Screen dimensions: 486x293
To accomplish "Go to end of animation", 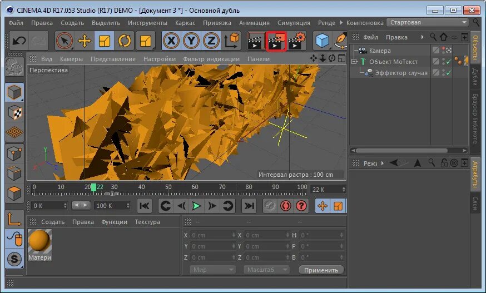I will pos(249,206).
